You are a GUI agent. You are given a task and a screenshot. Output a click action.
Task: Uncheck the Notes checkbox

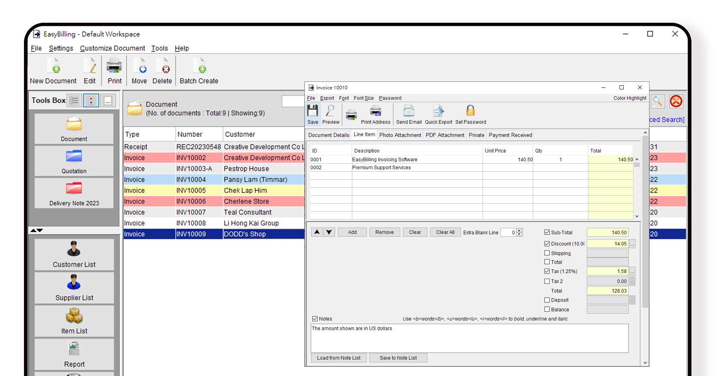(315, 319)
